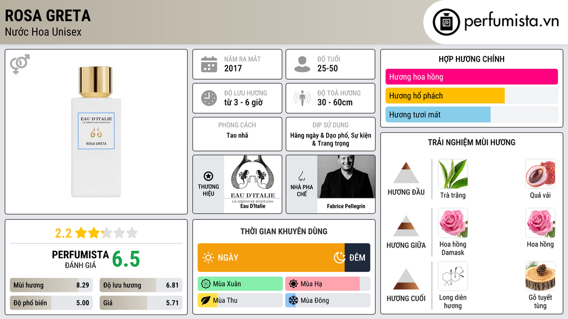Click the Hương cuối pyramid icon
The width and height of the screenshot is (568, 319).
(406, 279)
